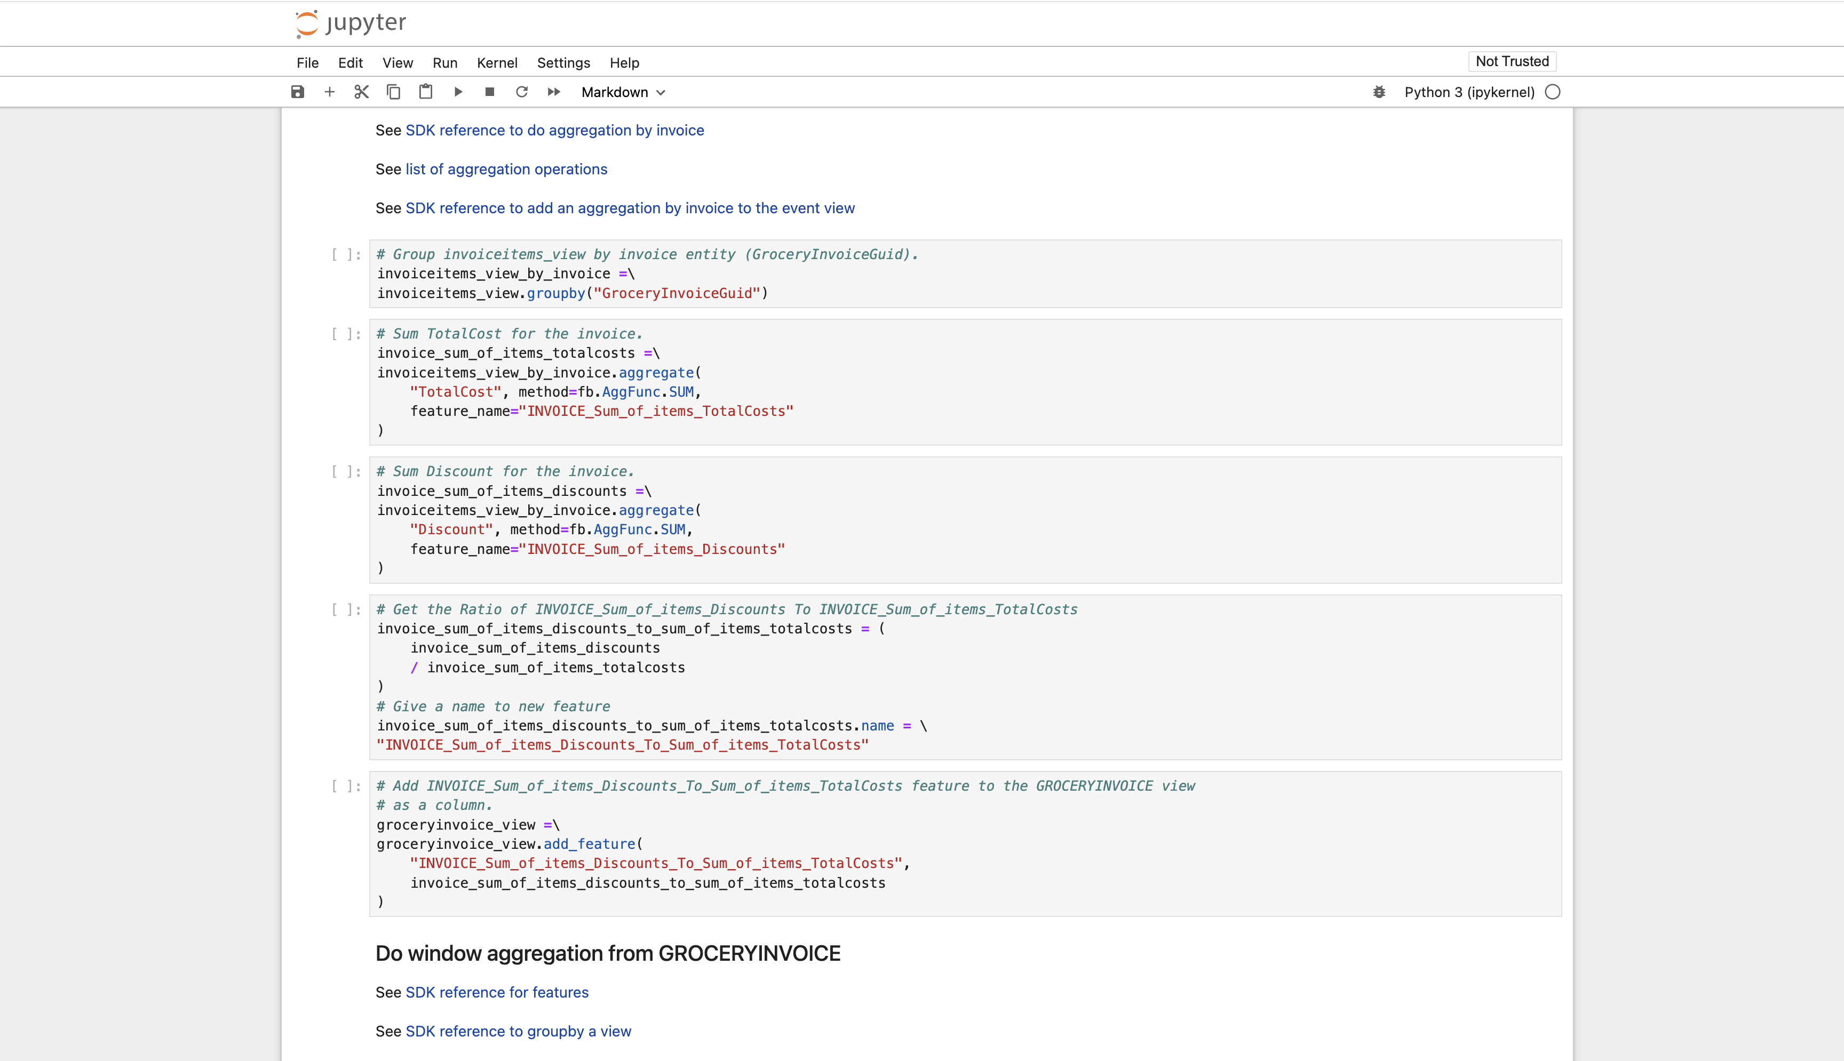Click the Sum TotalCost code cell
This screenshot has height=1061, width=1844.
[x=965, y=382]
